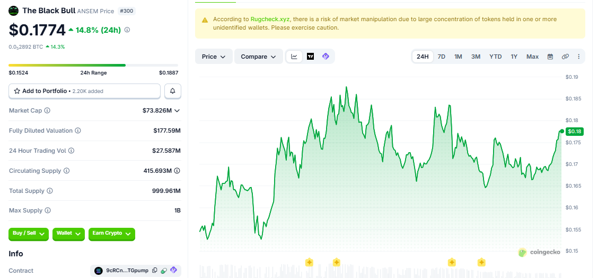Click Max Supply value 1B

coord(178,211)
